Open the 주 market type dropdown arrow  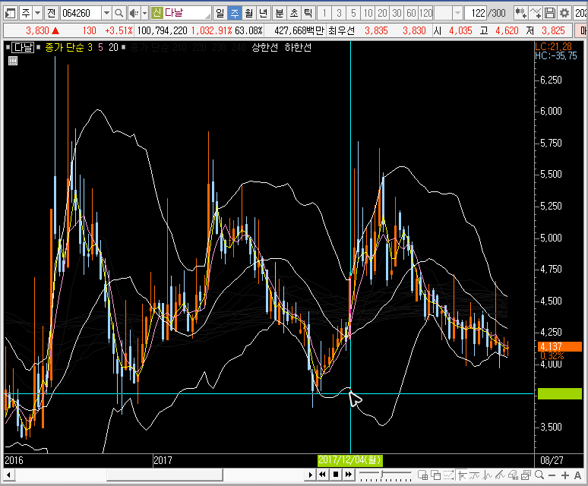tap(38, 14)
